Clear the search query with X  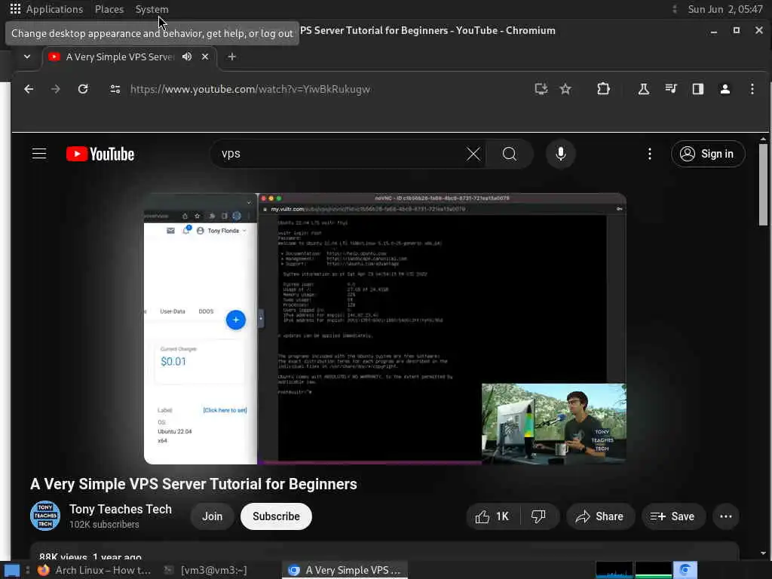tap(473, 154)
